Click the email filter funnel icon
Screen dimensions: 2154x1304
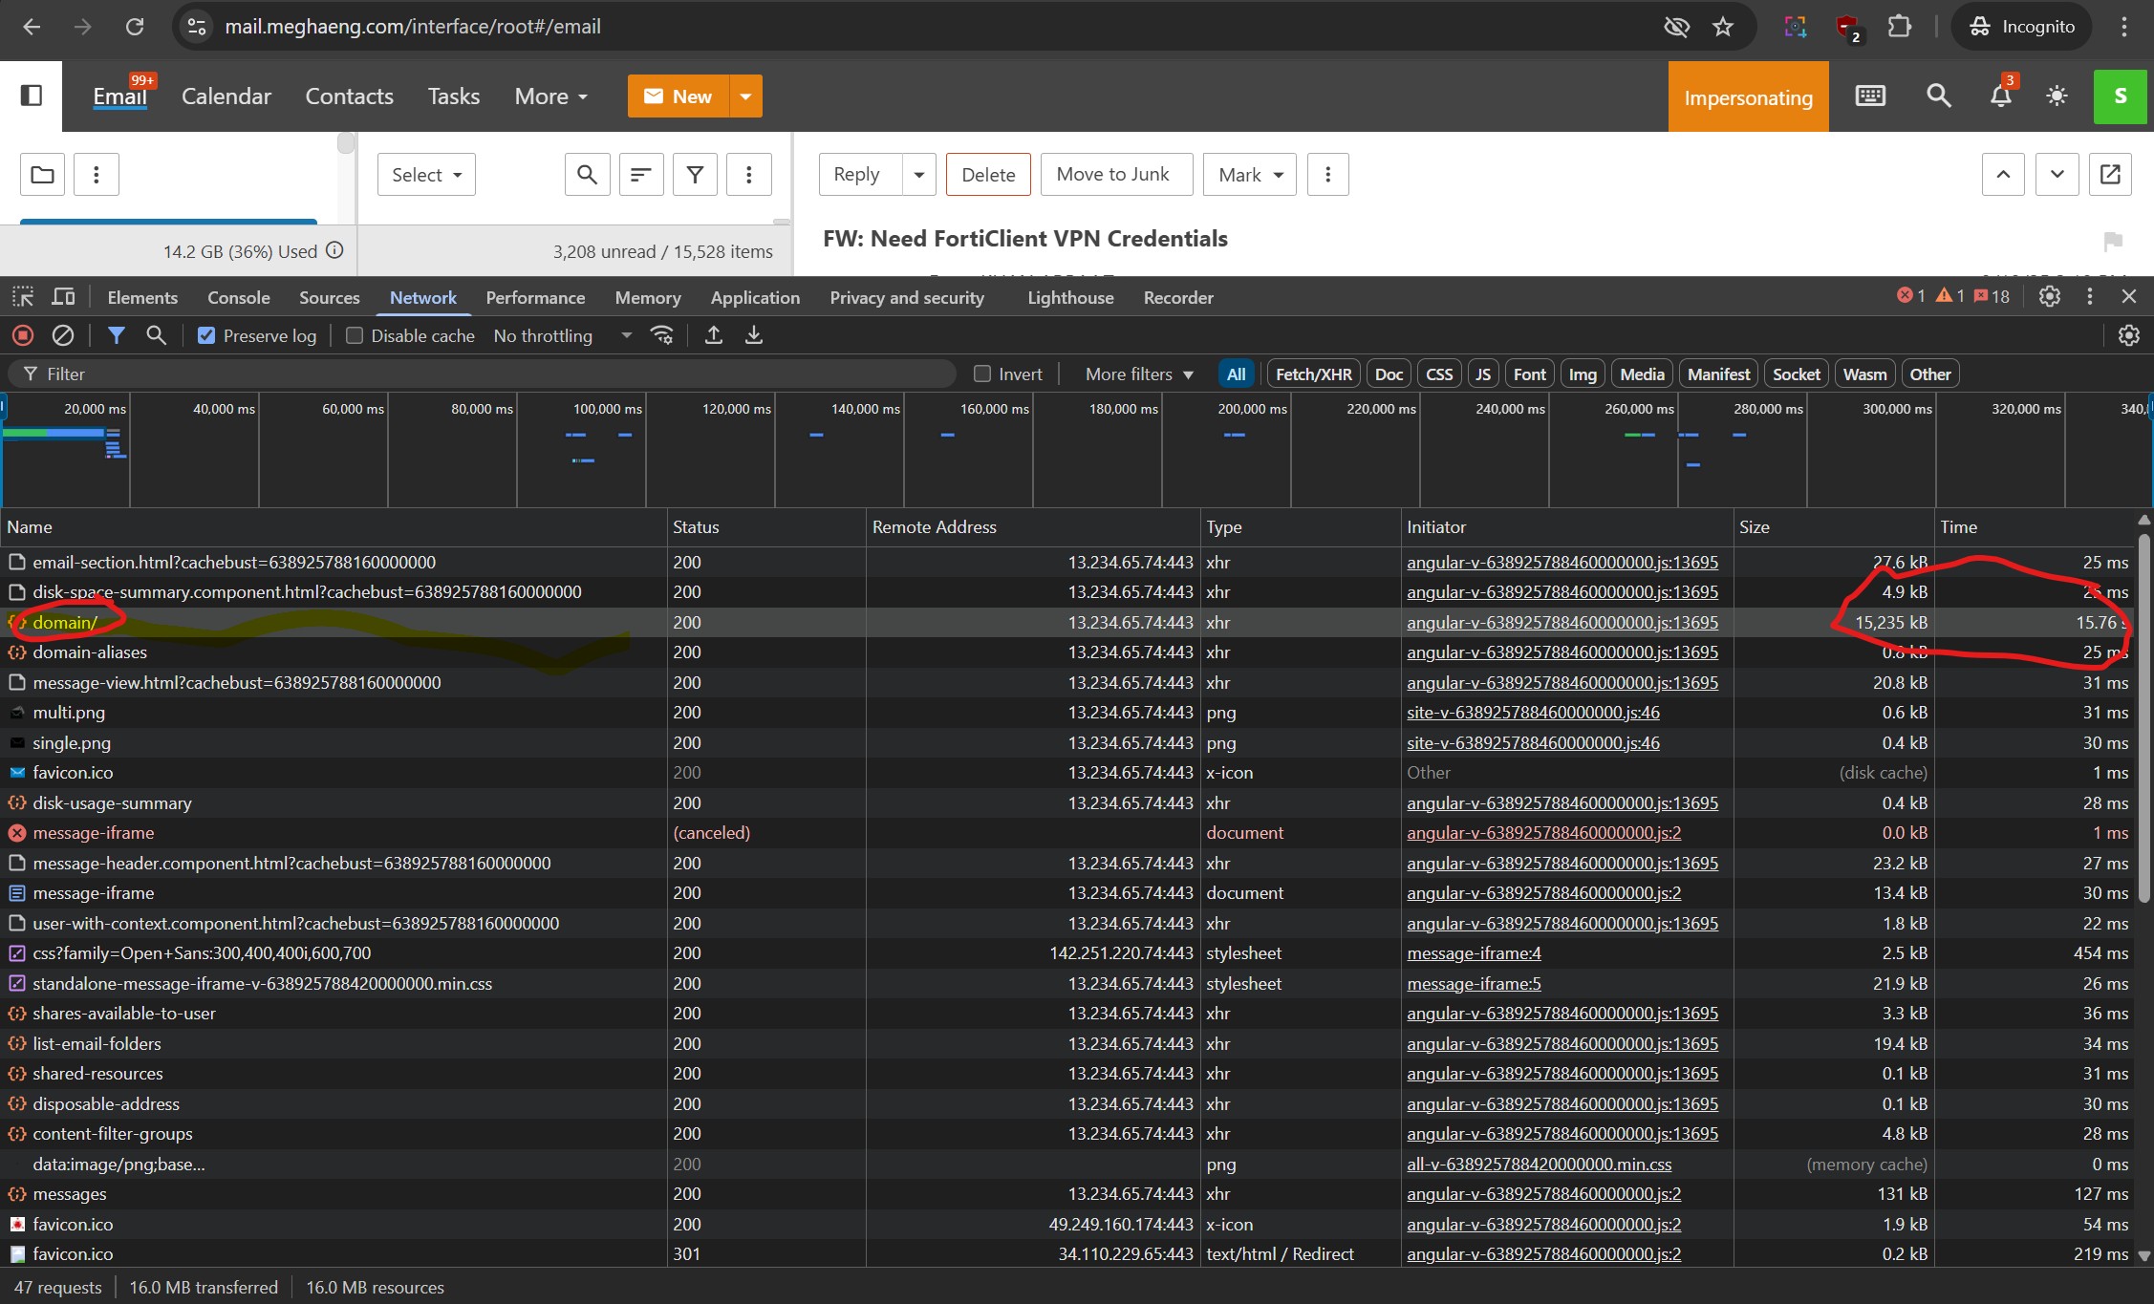coord(695,175)
